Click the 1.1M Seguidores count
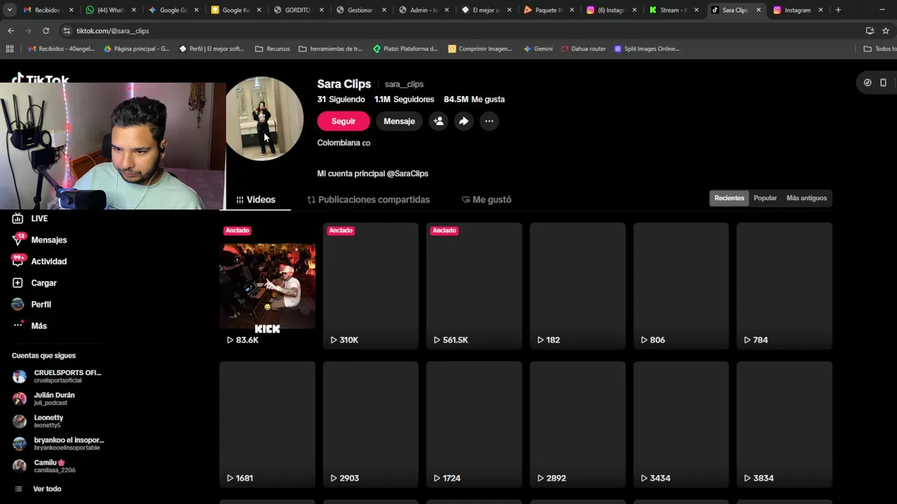This screenshot has height=504, width=897. (x=404, y=99)
